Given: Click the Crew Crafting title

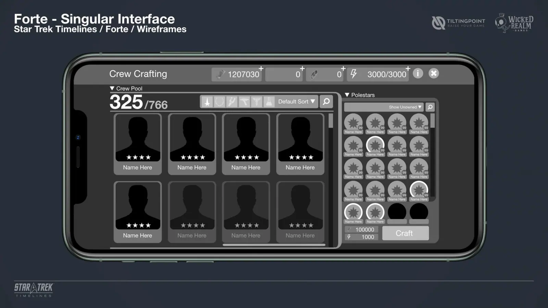Looking at the screenshot, I should [138, 74].
